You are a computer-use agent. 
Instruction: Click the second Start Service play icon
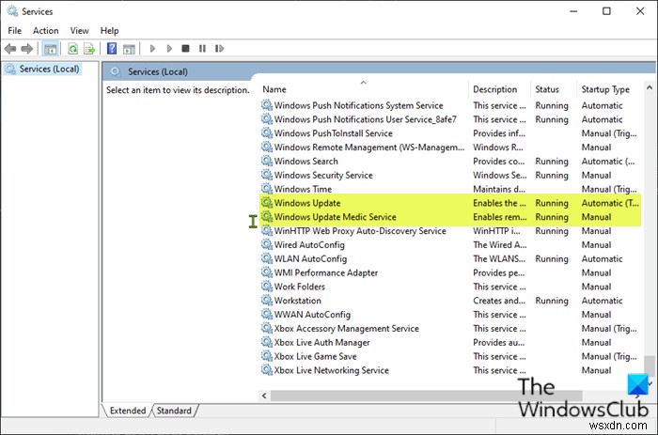point(169,49)
